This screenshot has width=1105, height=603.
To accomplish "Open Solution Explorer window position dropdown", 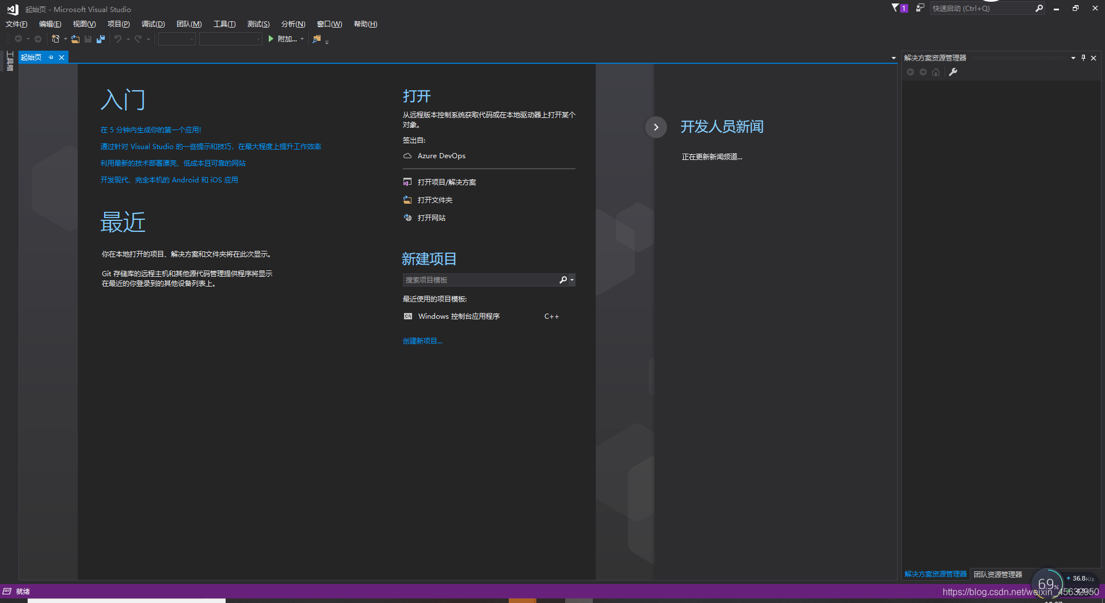I will [x=1073, y=58].
